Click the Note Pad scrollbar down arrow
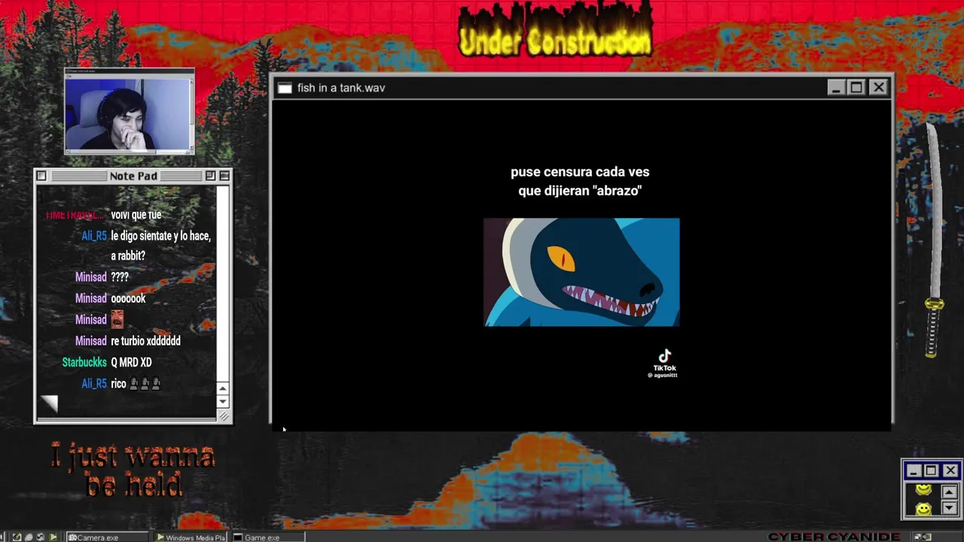 click(x=223, y=401)
